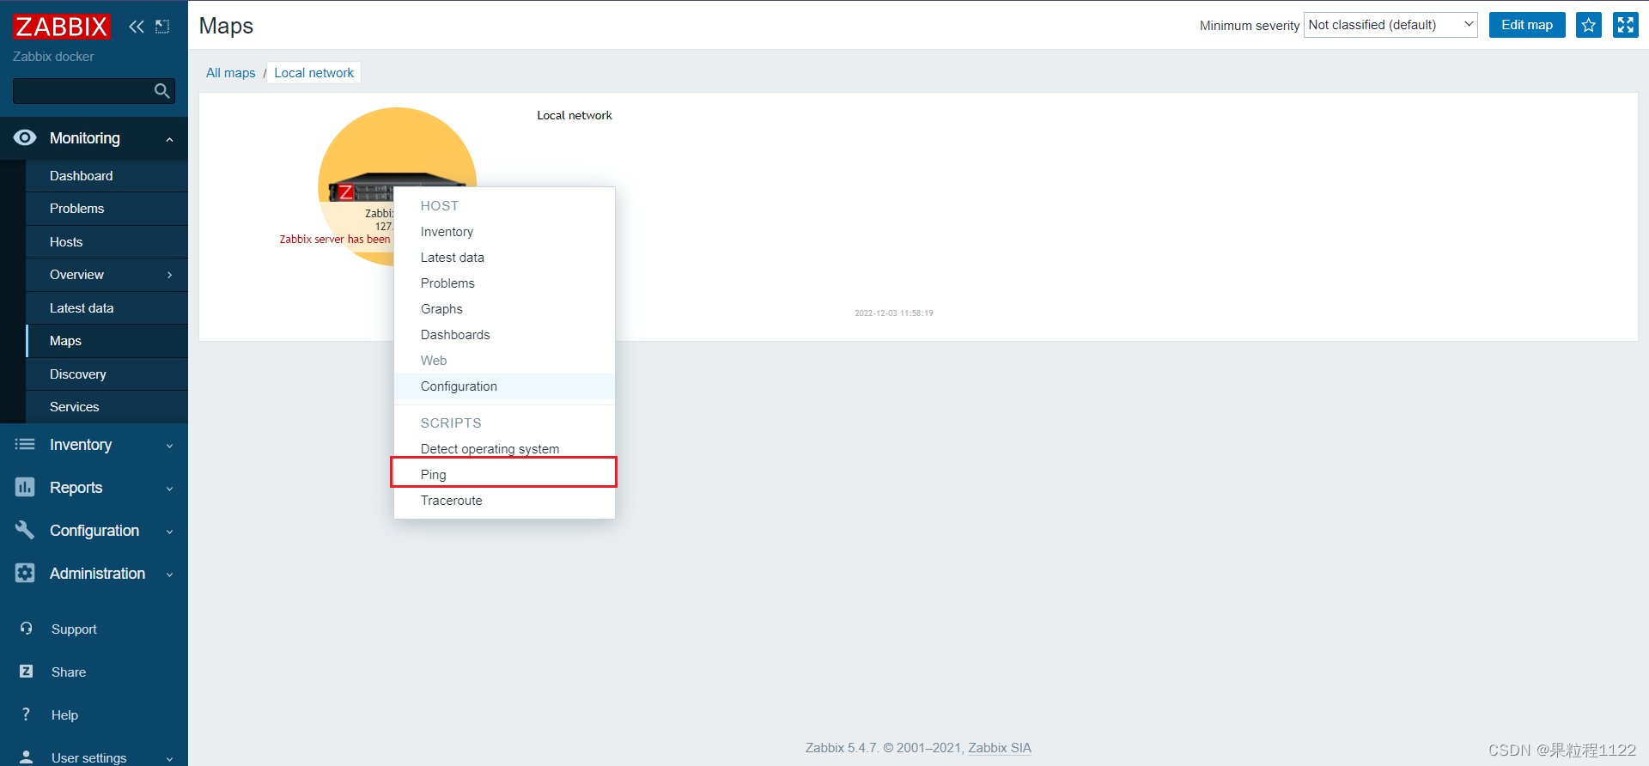Collapse the Monitoring menu chevron
This screenshot has height=766, width=1649.
click(x=169, y=139)
